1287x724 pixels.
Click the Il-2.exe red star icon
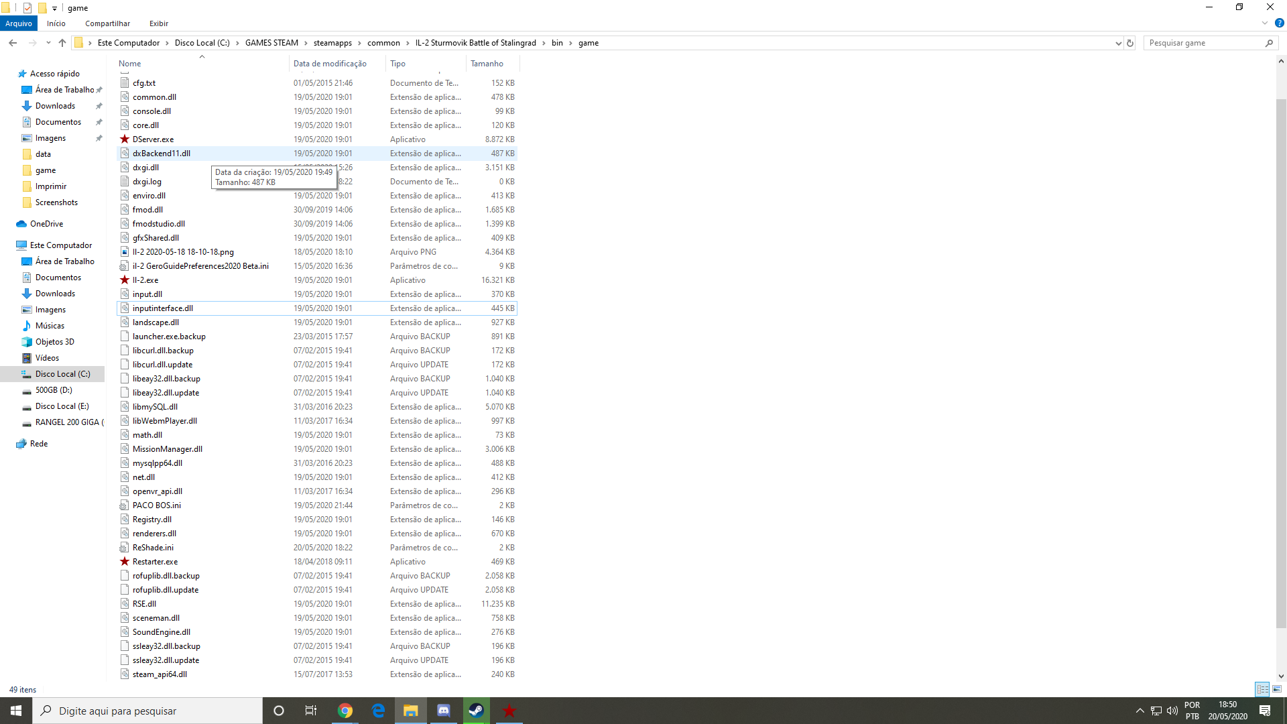(x=125, y=280)
